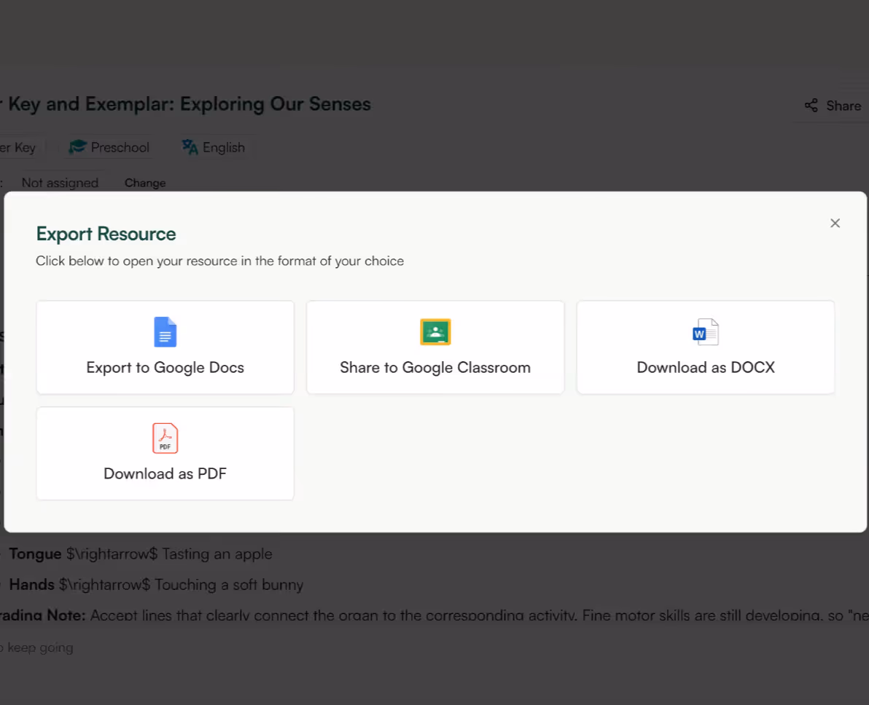Click the keep going text
This screenshot has width=869, height=705.
(x=36, y=647)
